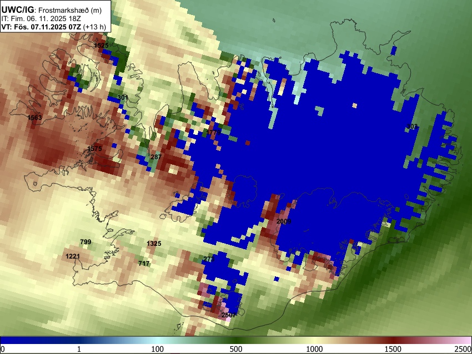The height and width of the screenshot is (354, 472).
Task: Click the 303 value label
Action: coord(412,127)
